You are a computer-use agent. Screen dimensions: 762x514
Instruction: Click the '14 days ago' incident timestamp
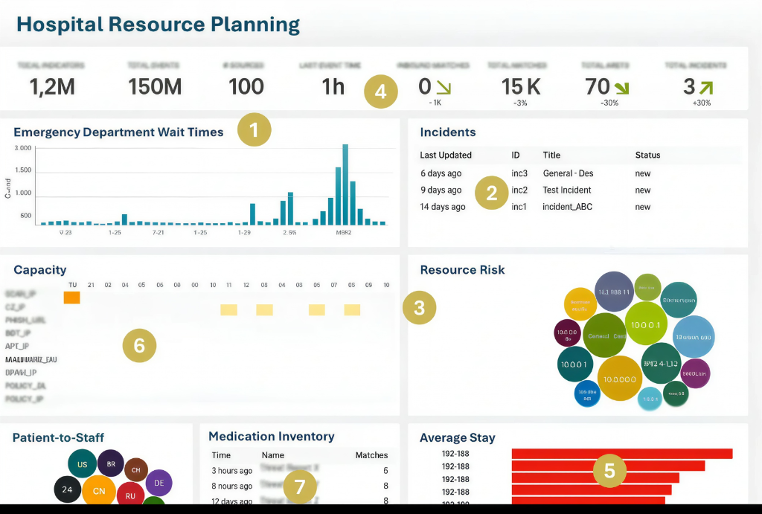tap(443, 207)
